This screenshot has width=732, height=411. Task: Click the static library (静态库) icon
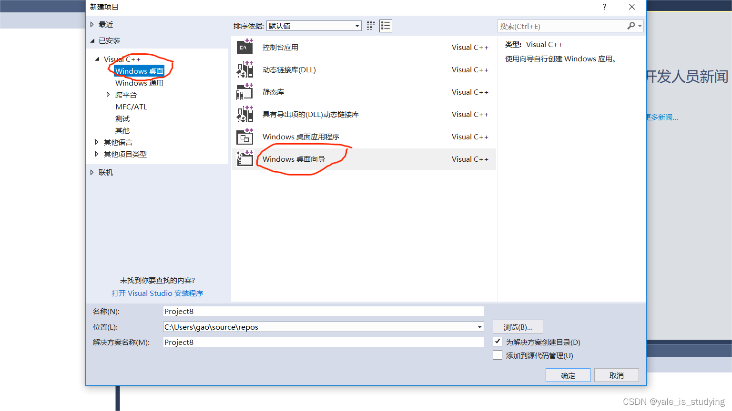coord(245,92)
